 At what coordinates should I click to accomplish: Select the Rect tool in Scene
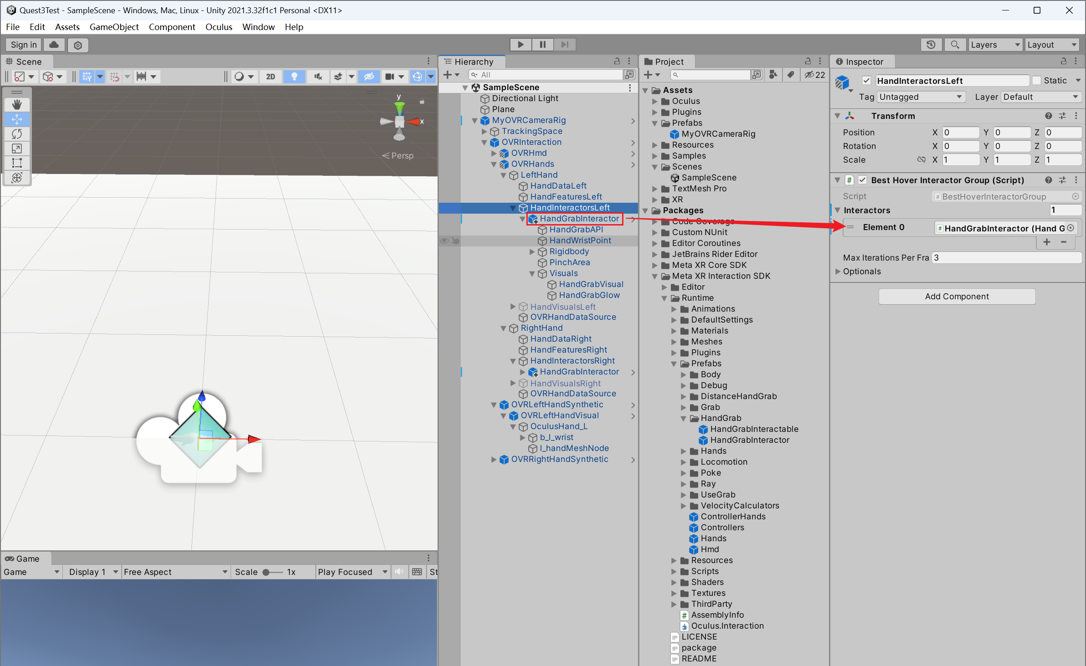17,163
